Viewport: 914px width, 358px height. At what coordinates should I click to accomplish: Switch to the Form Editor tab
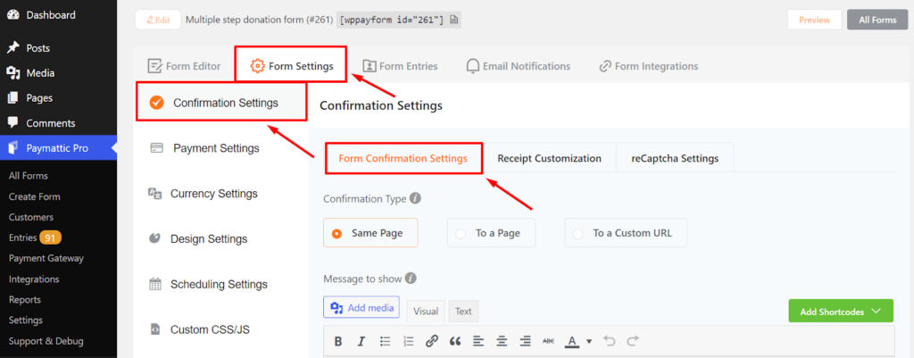[x=184, y=66]
